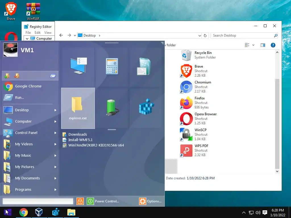
Task: Click the orange lock button
Action: [x=80, y=201]
